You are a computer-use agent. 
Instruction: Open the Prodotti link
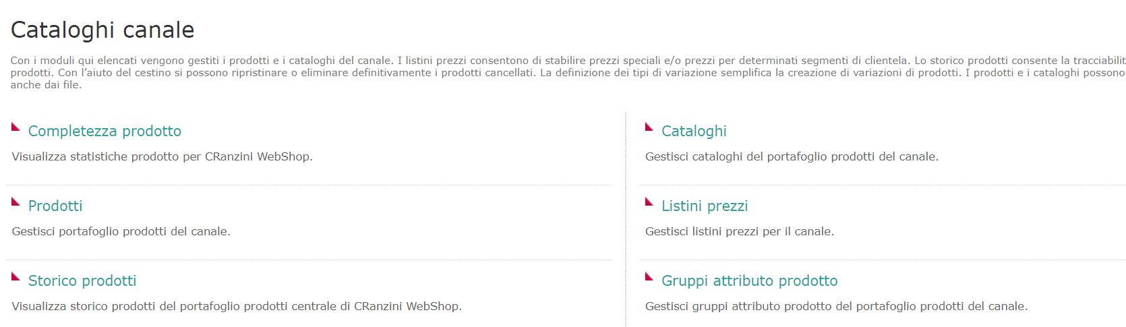click(55, 206)
